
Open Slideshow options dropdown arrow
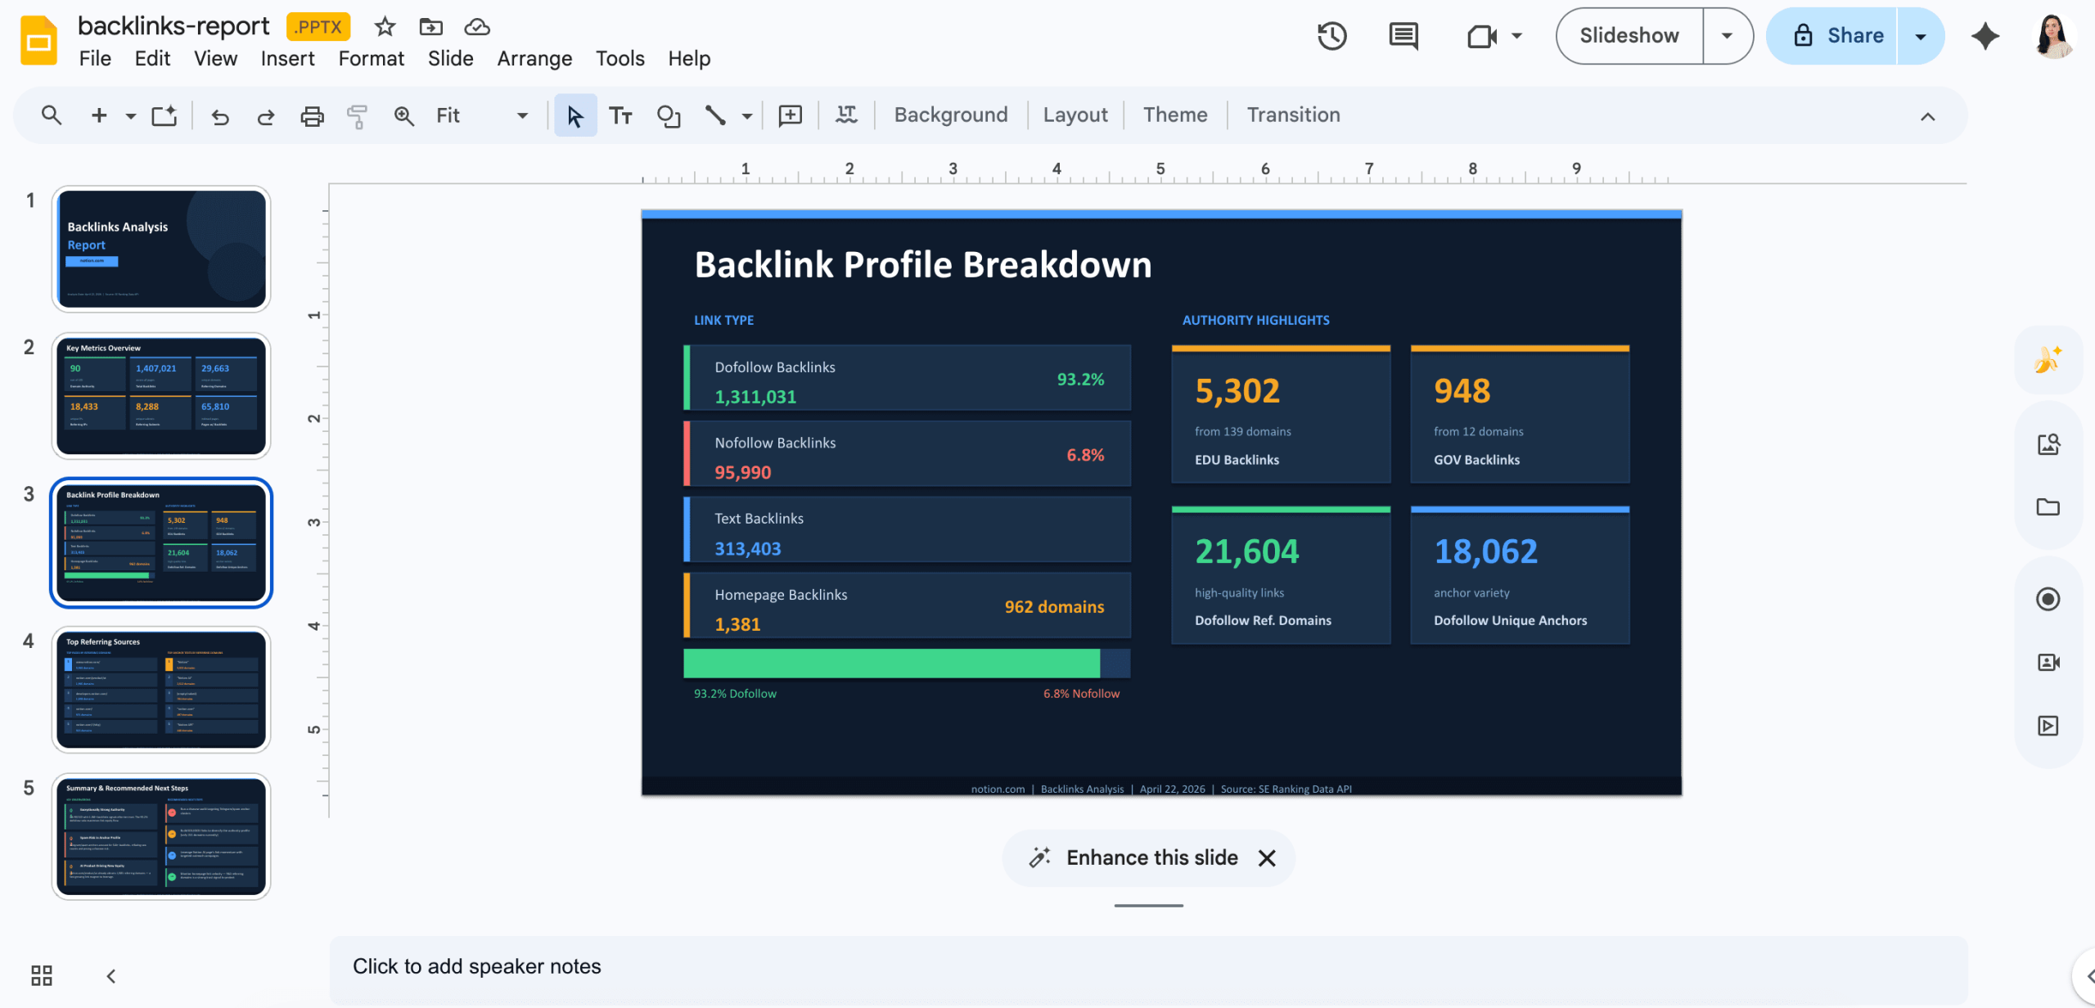pyautogui.click(x=1726, y=35)
